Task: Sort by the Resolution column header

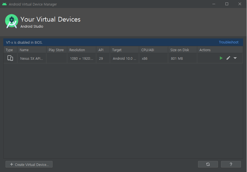Action: (82, 50)
